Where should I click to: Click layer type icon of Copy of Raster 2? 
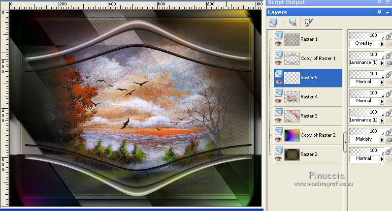[x=279, y=132]
